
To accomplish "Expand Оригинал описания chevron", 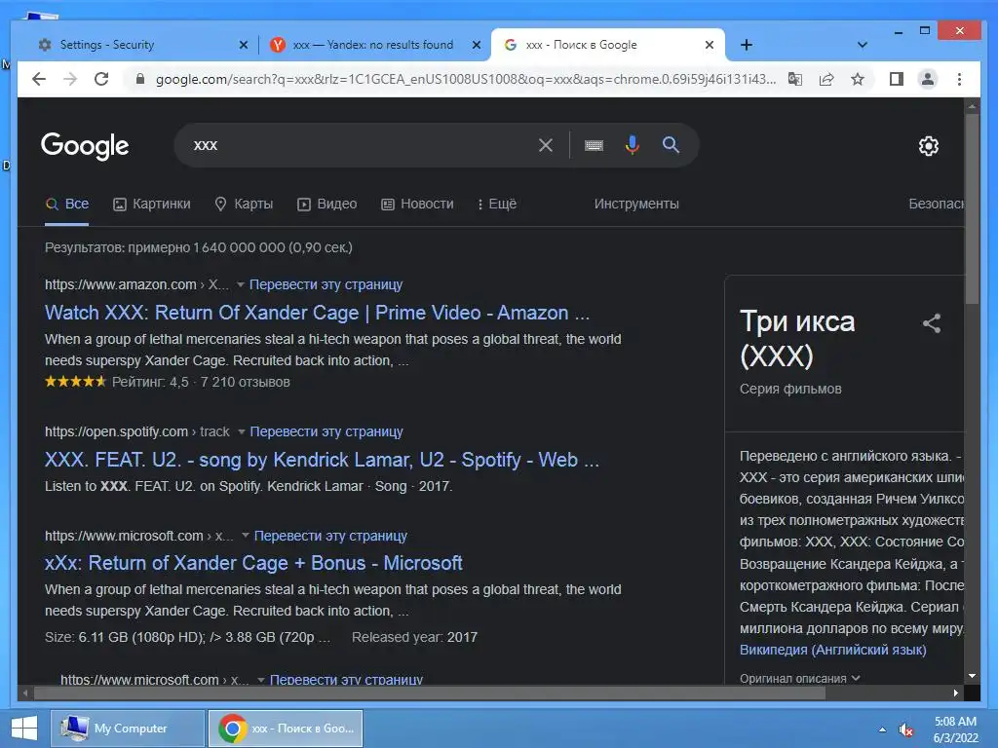I will point(856,678).
